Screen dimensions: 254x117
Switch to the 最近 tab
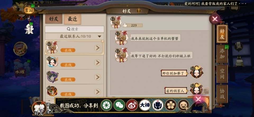coord(72,19)
